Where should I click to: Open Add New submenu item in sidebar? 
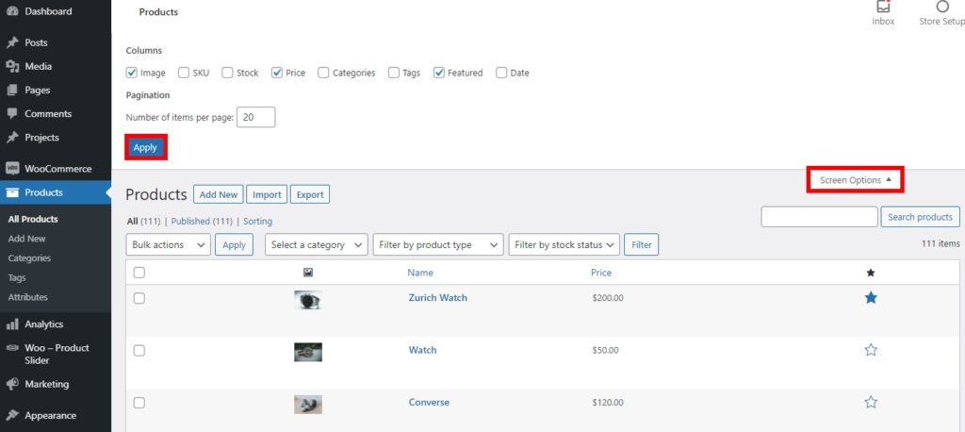click(26, 239)
